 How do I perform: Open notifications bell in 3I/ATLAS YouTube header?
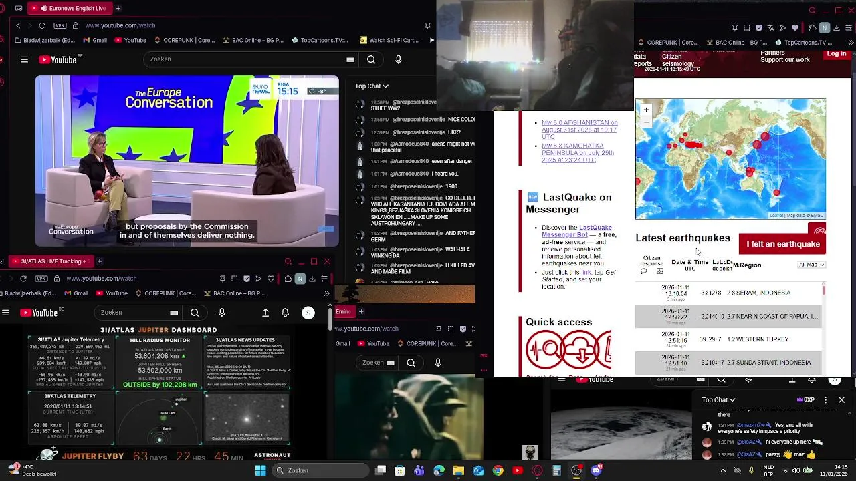(x=286, y=313)
